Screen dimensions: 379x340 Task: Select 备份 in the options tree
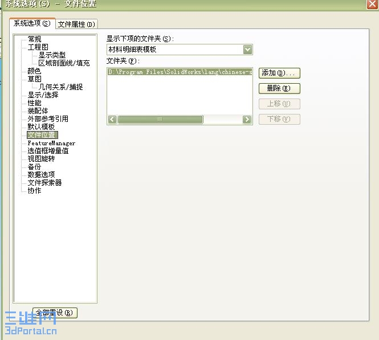coord(34,167)
